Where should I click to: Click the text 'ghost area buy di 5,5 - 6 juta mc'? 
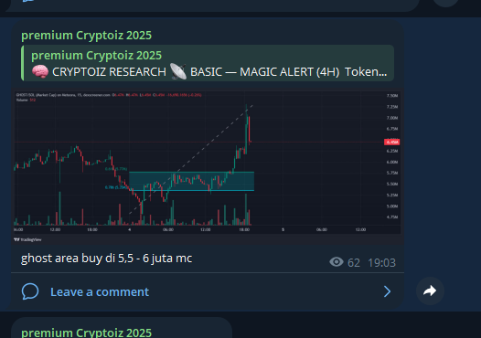coord(106,259)
